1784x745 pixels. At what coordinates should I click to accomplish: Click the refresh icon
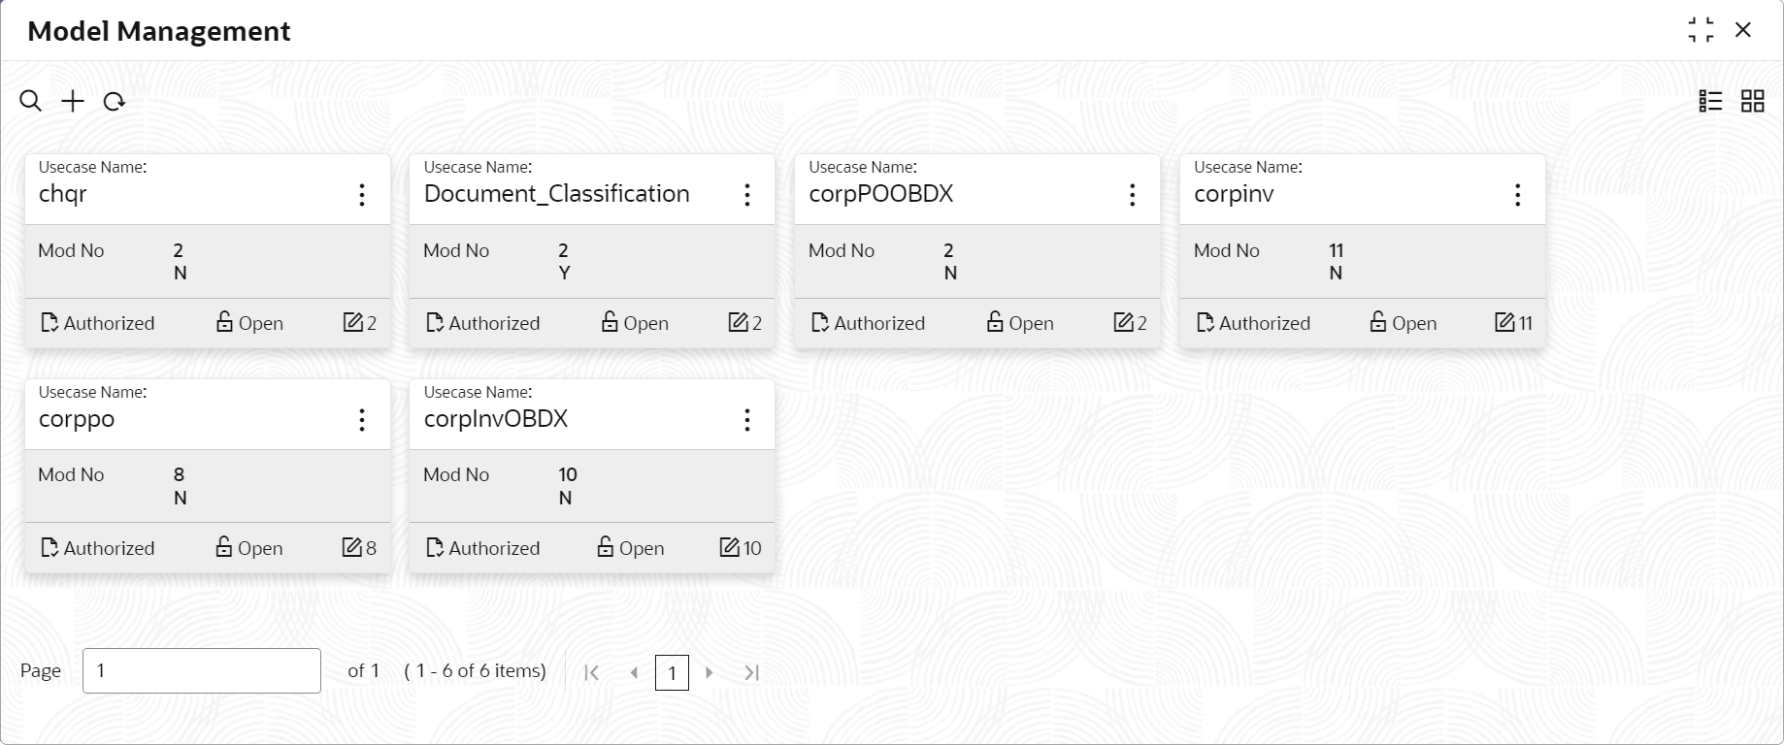[115, 101]
